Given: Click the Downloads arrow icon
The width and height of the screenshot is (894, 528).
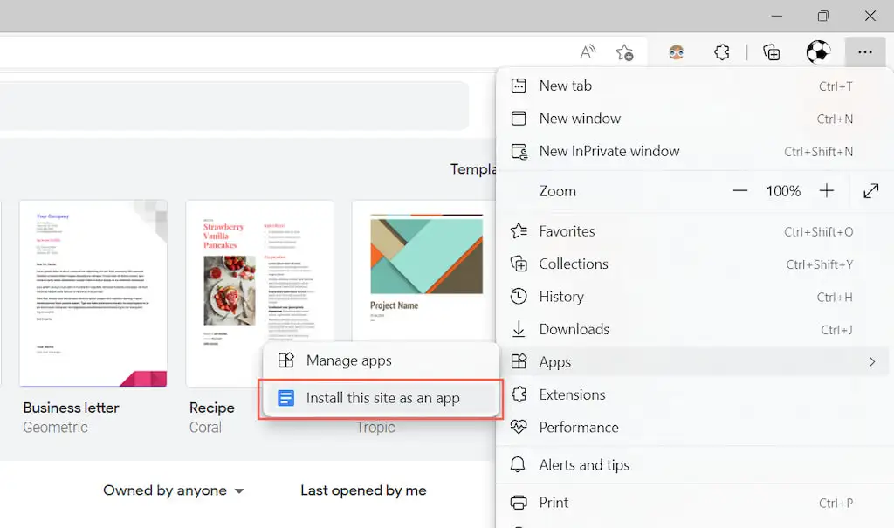Looking at the screenshot, I should tap(519, 329).
